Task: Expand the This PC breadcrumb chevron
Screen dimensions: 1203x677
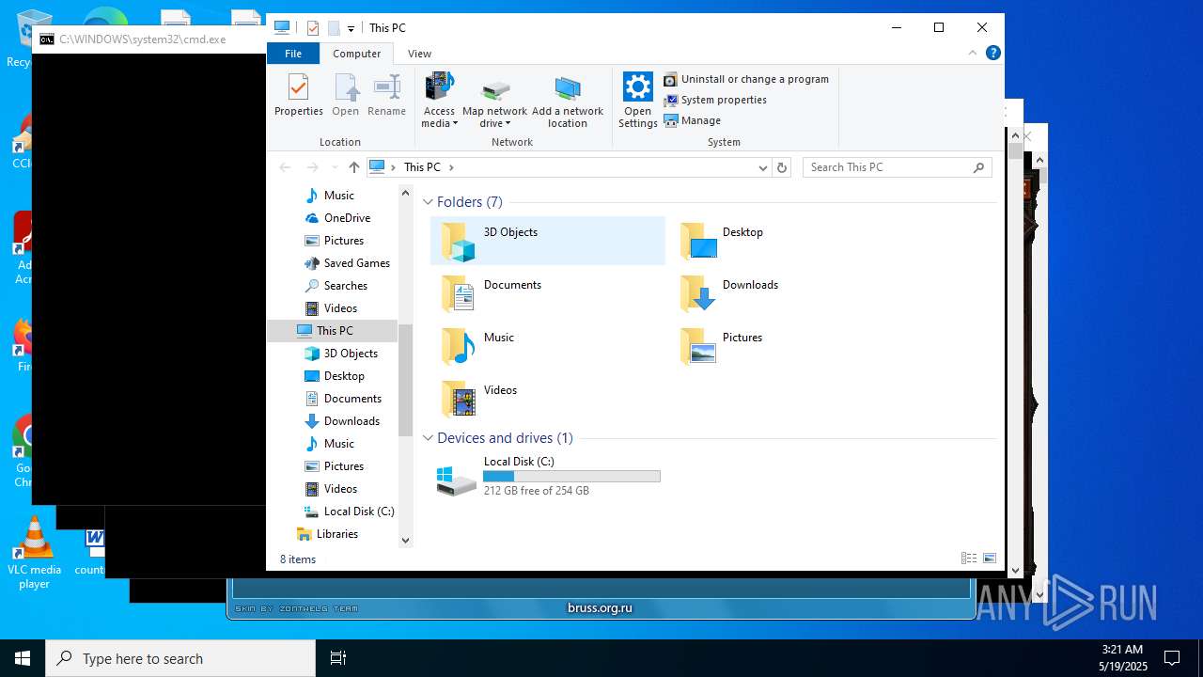Action: (x=451, y=167)
